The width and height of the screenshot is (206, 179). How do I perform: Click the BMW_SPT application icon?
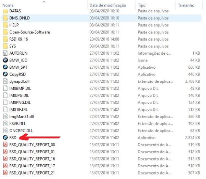click(x=5, y=67)
